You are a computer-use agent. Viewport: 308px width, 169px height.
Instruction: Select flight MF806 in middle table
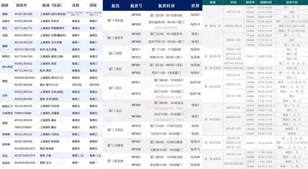136,42
